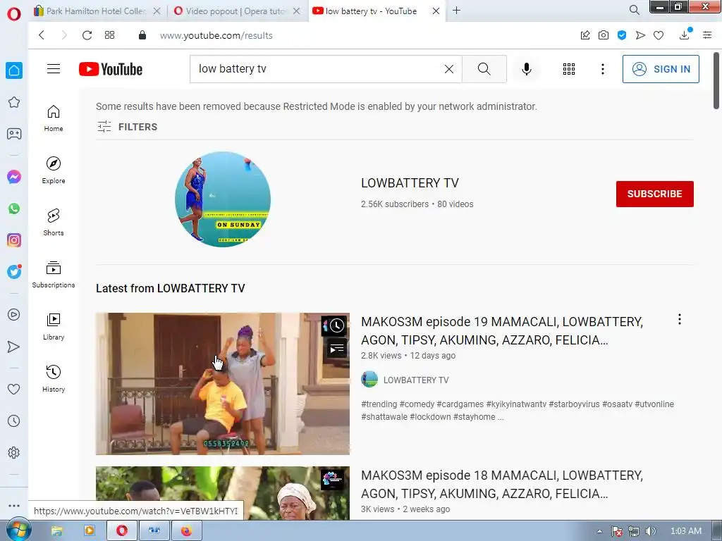
Task: Open the sidebar Player icon
Action: click(14, 315)
